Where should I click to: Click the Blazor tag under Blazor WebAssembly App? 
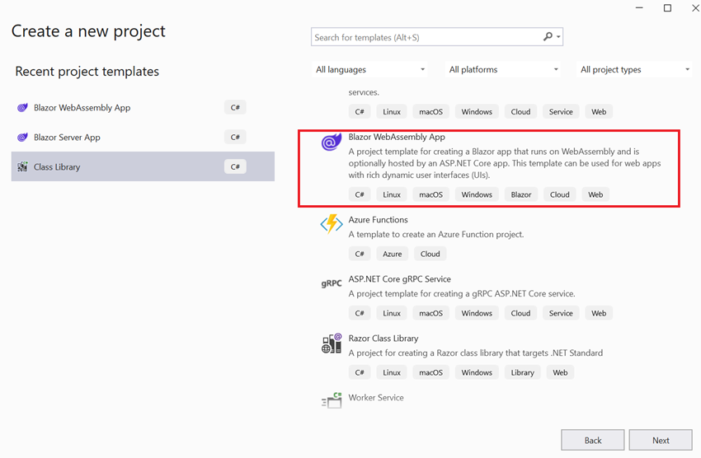click(521, 194)
